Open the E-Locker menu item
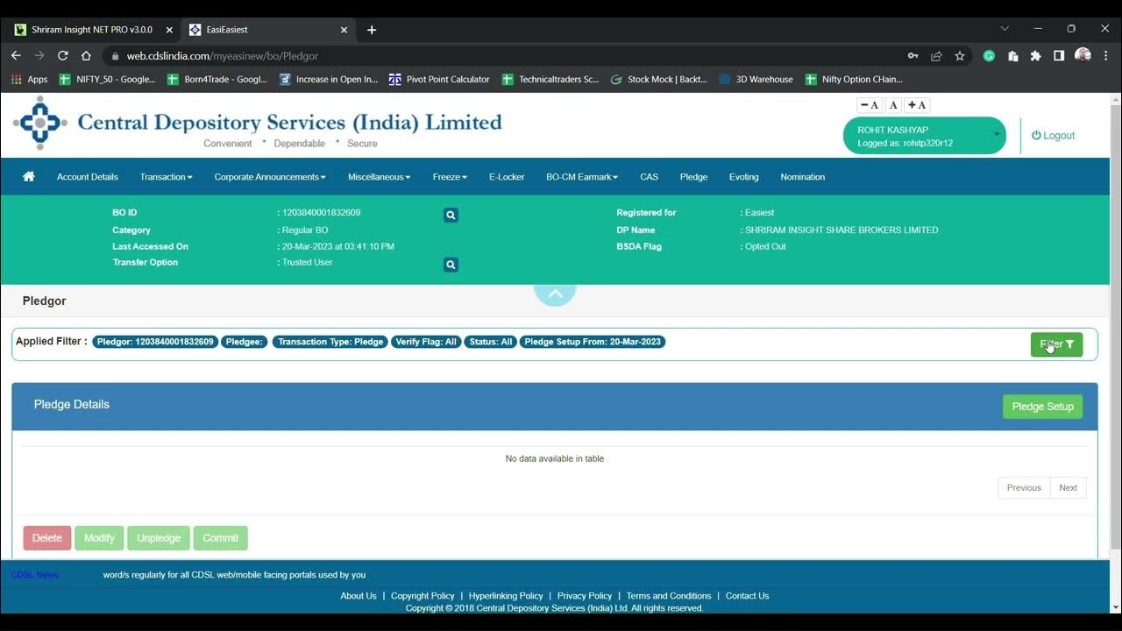Image resolution: width=1122 pixels, height=631 pixels. 507,177
